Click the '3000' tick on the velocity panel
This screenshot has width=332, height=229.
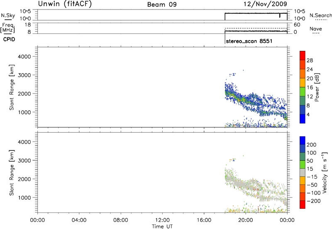24,160
